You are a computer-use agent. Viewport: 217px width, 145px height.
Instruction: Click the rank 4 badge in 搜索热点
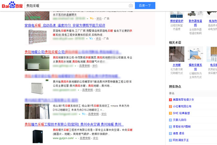[x=170, y=120]
